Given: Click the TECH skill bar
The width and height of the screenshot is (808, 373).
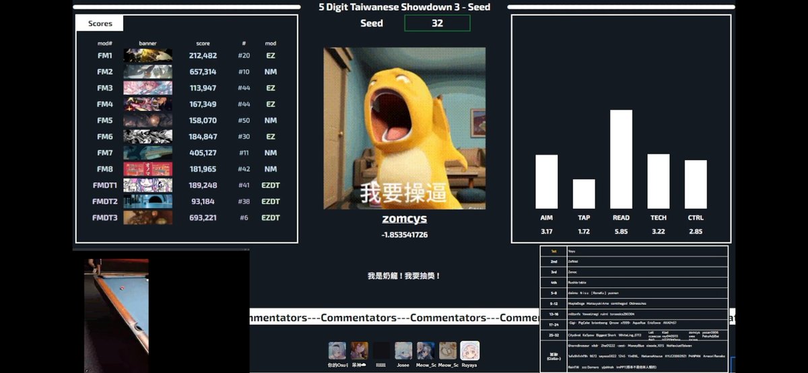Looking at the screenshot, I should click(x=659, y=181).
